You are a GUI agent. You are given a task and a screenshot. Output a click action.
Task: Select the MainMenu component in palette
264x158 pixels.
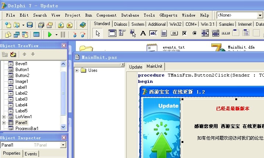pos(122,33)
